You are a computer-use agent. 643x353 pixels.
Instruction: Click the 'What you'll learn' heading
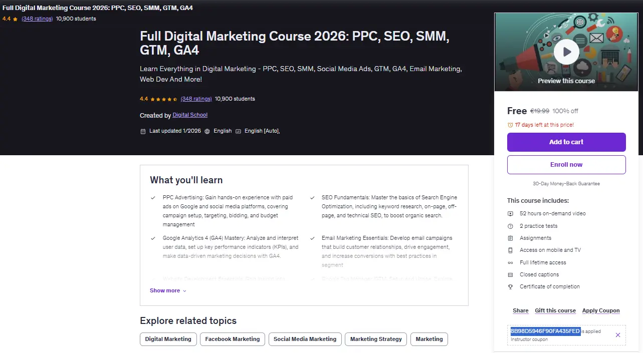186,180
